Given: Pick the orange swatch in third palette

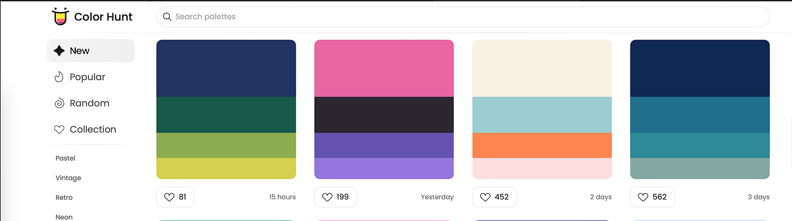Looking at the screenshot, I should point(542,145).
